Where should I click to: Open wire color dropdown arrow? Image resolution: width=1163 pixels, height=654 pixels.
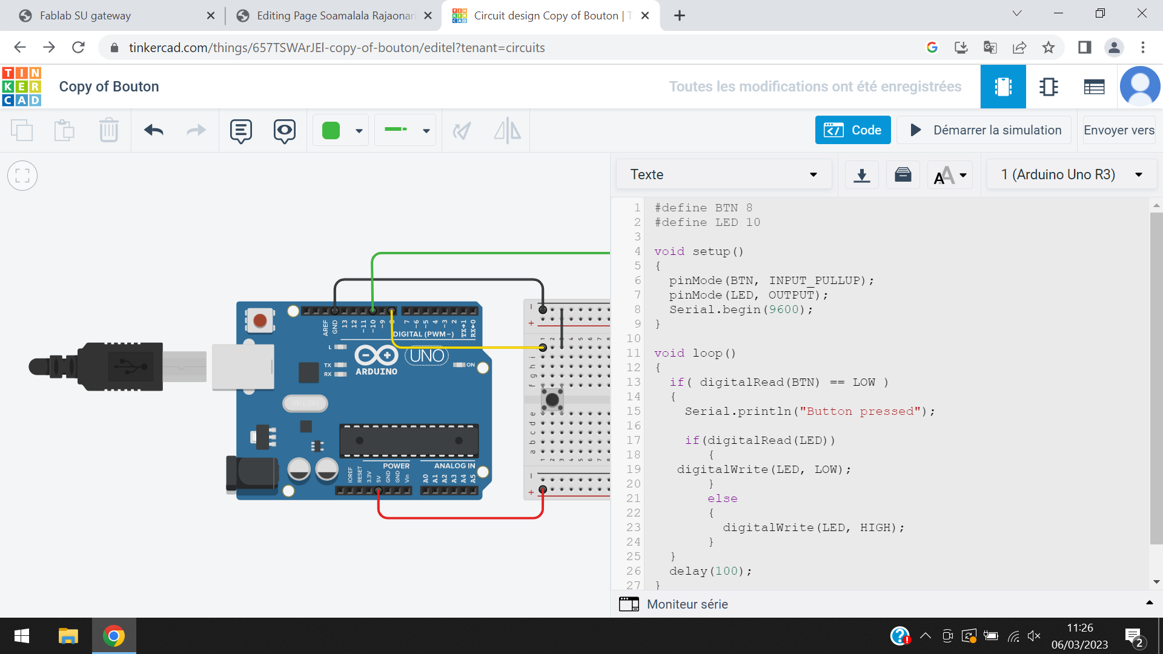coord(359,131)
